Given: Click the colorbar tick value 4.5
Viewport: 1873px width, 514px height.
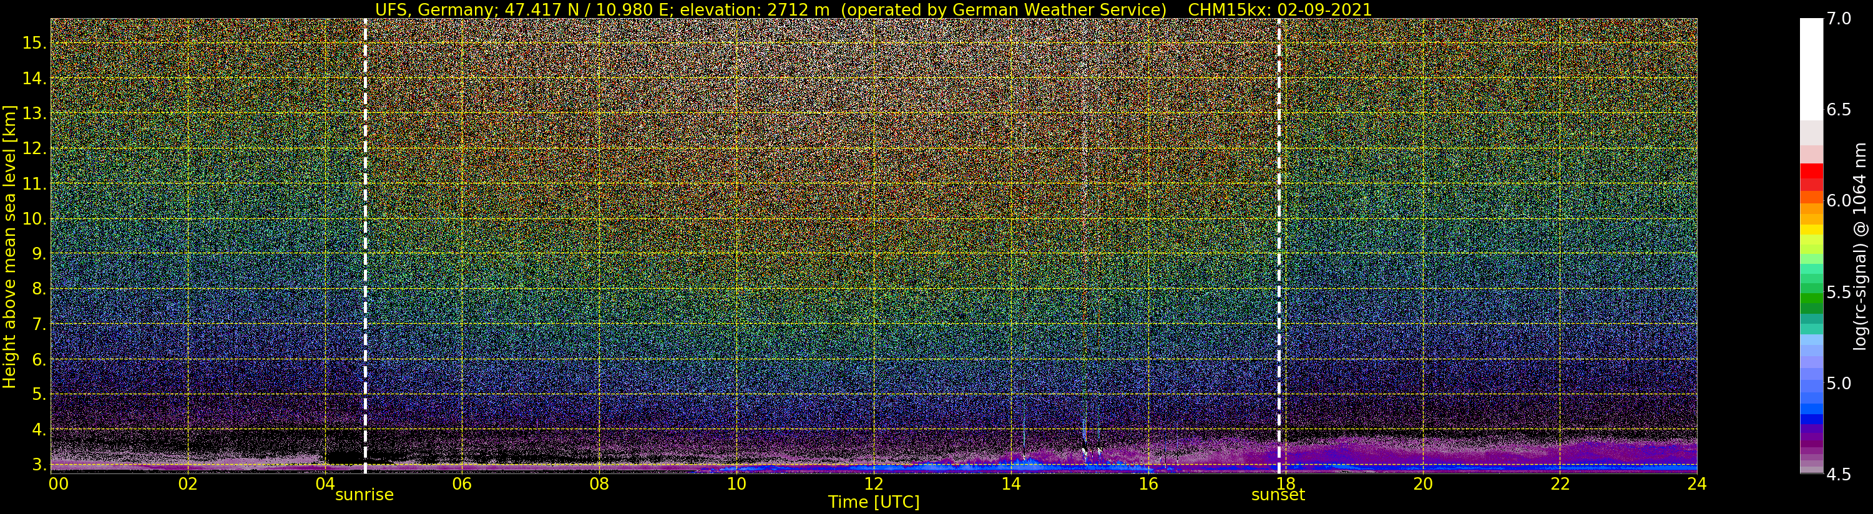Looking at the screenshot, I should tap(1839, 474).
